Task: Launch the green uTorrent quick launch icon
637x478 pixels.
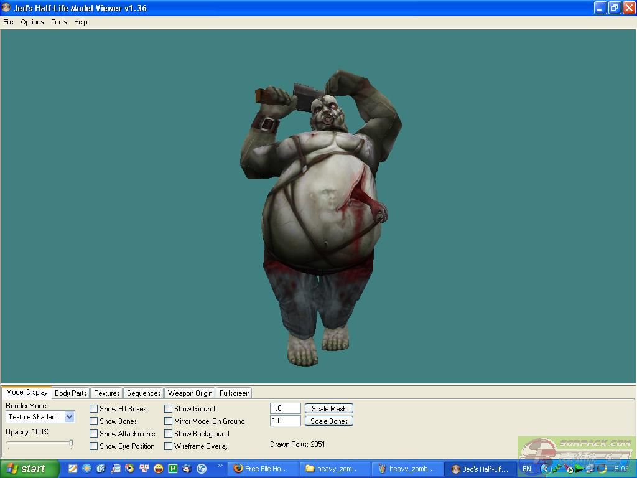Action: [173, 469]
